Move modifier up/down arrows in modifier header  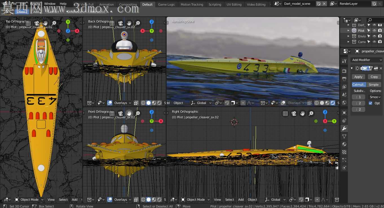pos(376,68)
